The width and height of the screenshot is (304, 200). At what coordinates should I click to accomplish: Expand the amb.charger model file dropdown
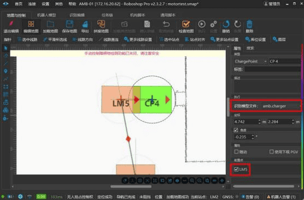[x=281, y=106]
